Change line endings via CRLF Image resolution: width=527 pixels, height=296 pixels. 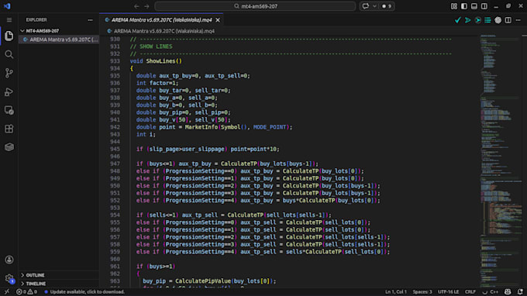470,291
